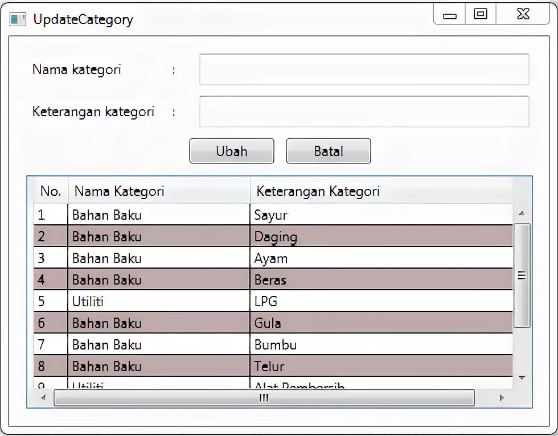Close the UpdateCategory window
The height and width of the screenshot is (436, 558).
523,14
